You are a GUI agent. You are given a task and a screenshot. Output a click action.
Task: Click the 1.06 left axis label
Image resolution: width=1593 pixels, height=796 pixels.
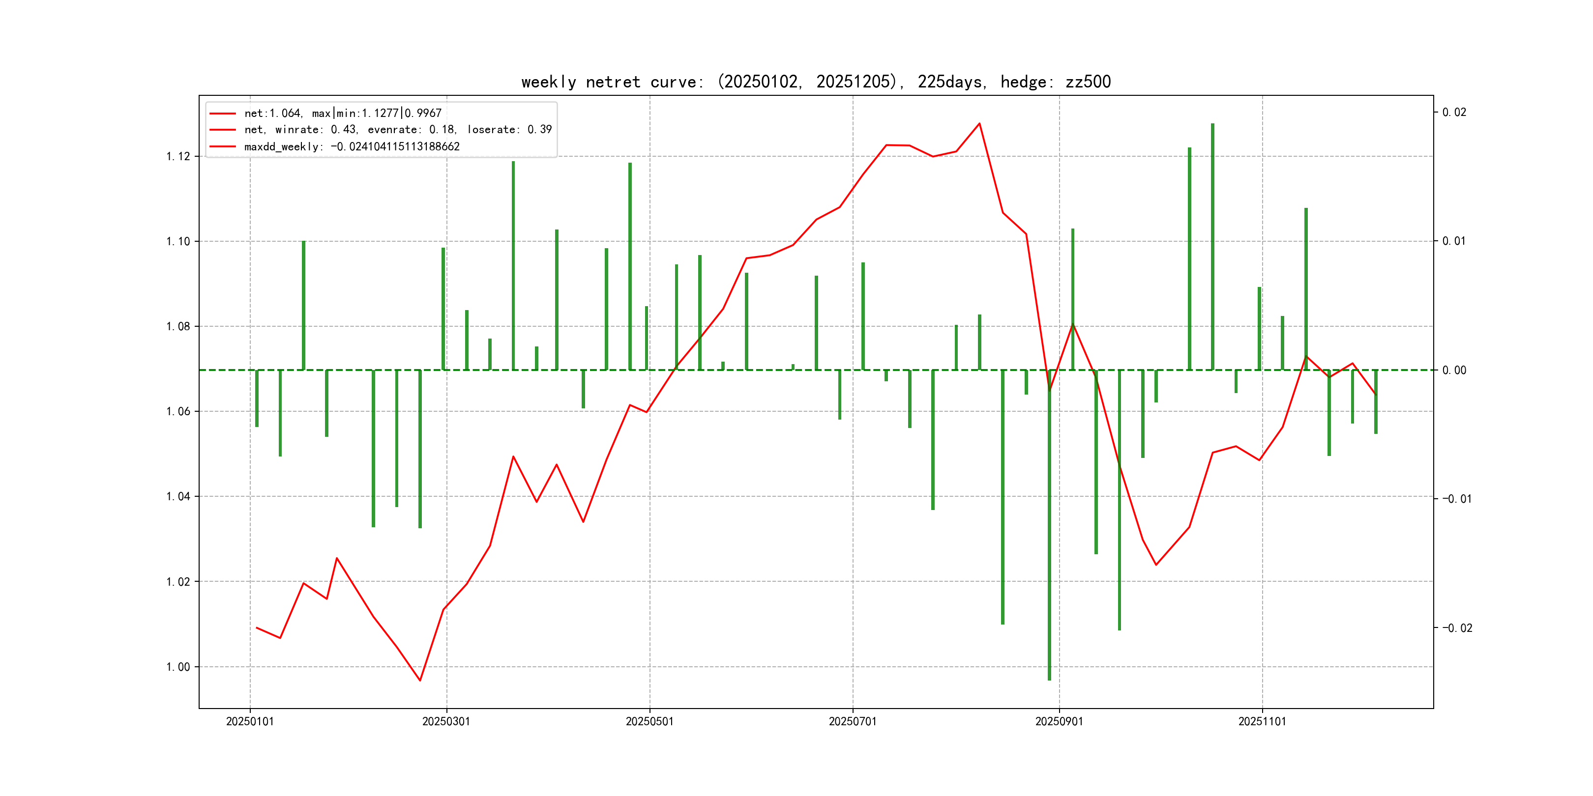(178, 412)
